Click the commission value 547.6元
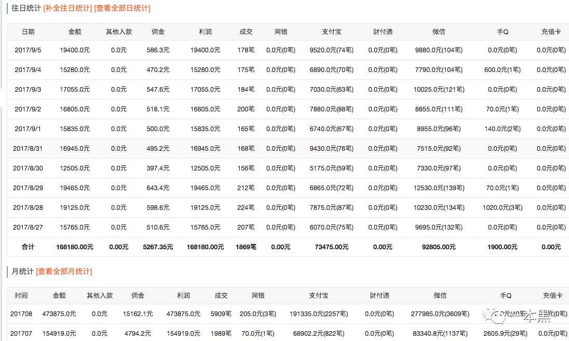 (x=158, y=90)
